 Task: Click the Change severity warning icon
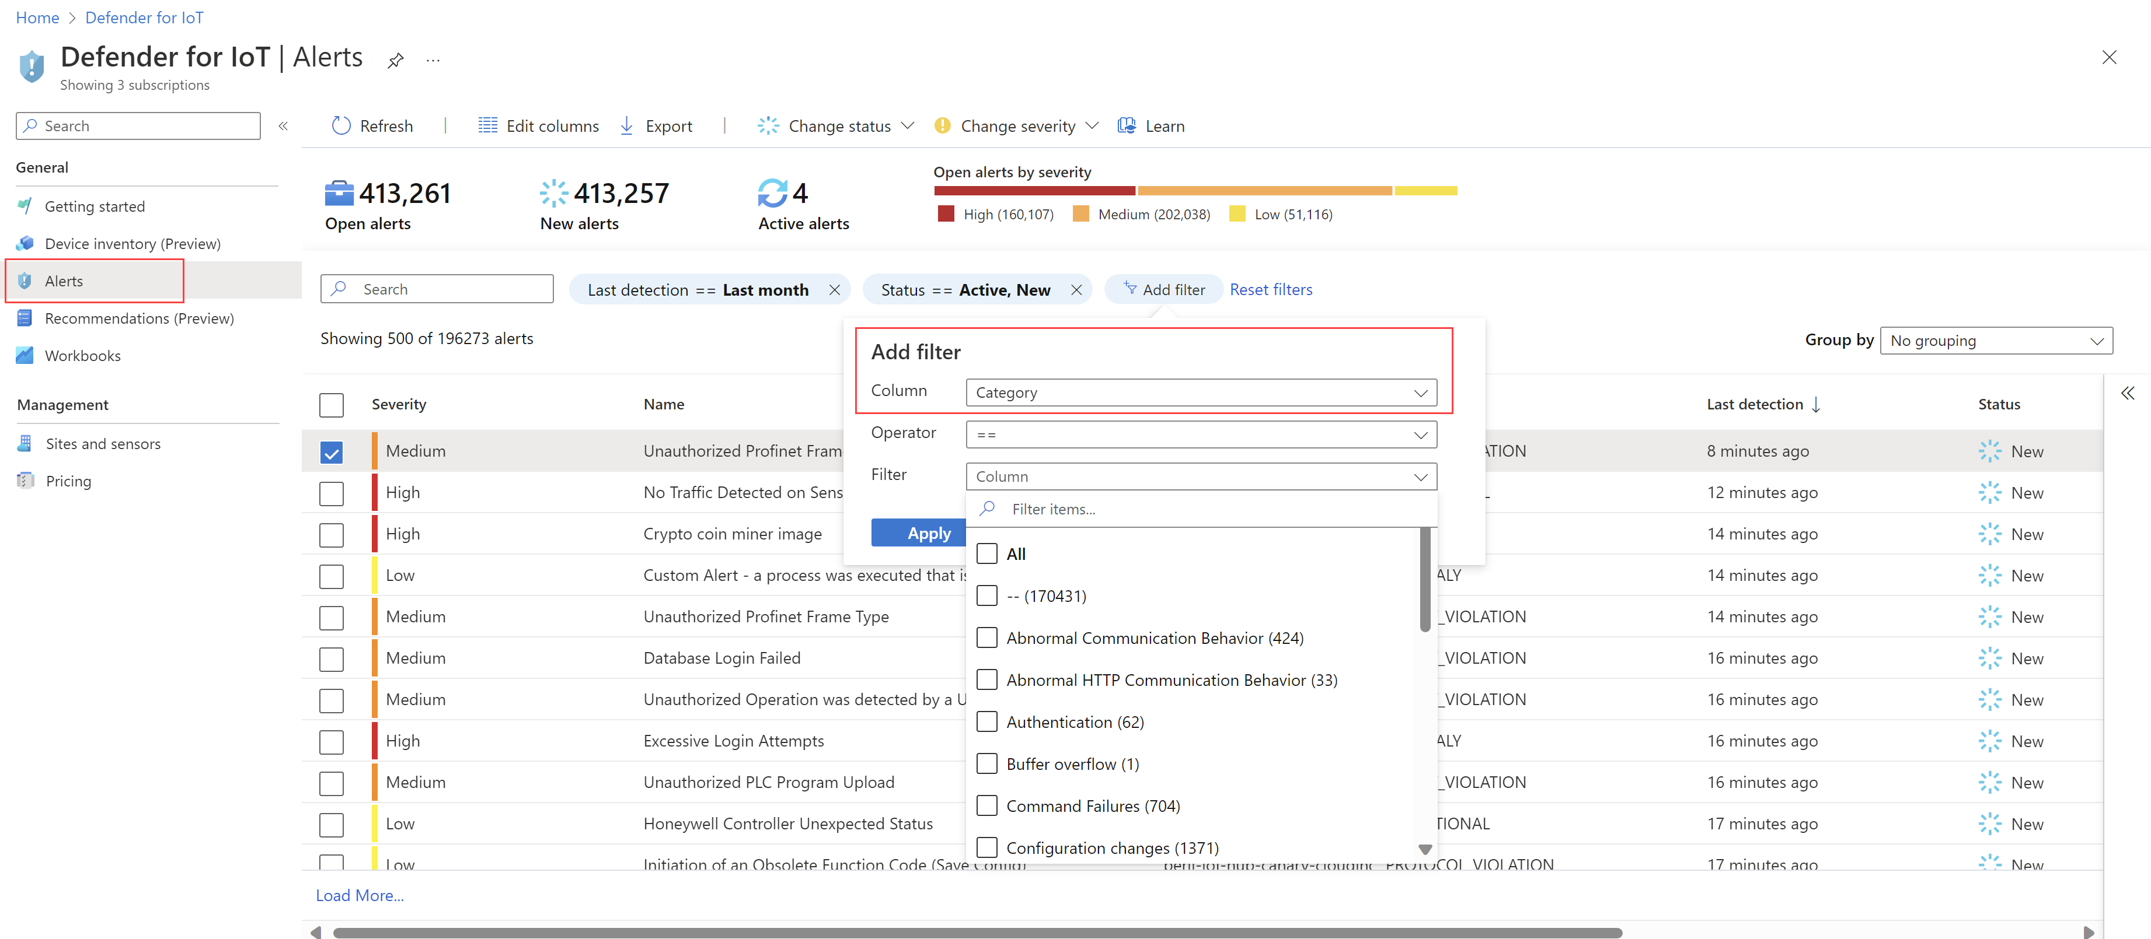942,125
